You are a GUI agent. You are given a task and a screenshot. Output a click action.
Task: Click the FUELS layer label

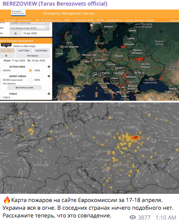[x=6, y=97]
